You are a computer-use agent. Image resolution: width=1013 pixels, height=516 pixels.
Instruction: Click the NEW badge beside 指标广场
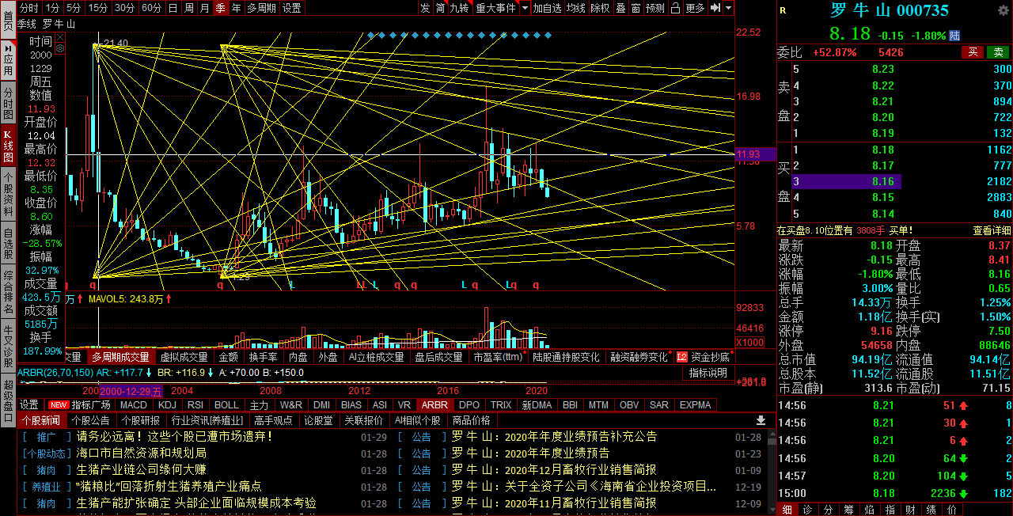[x=59, y=405]
